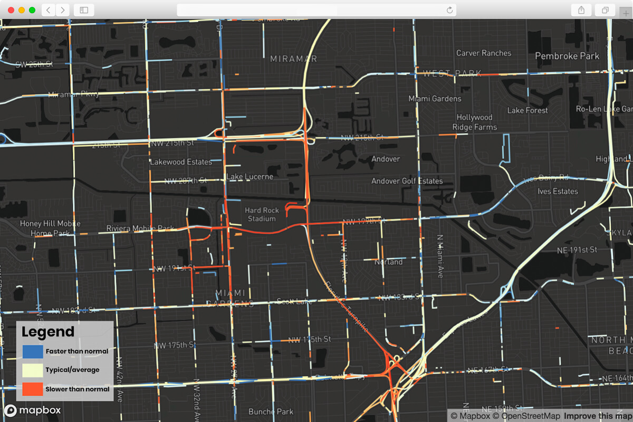Show all tabs via tab overview icon
The width and height of the screenshot is (633, 422).
(605, 9)
